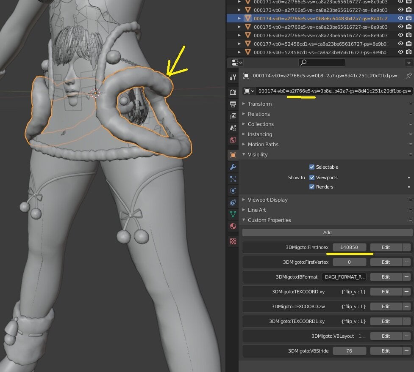Open the Output properties tab

(x=233, y=104)
